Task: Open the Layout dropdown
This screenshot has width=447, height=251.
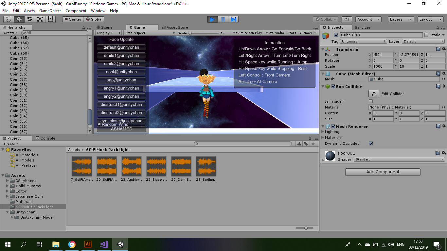Action: click(x=430, y=19)
